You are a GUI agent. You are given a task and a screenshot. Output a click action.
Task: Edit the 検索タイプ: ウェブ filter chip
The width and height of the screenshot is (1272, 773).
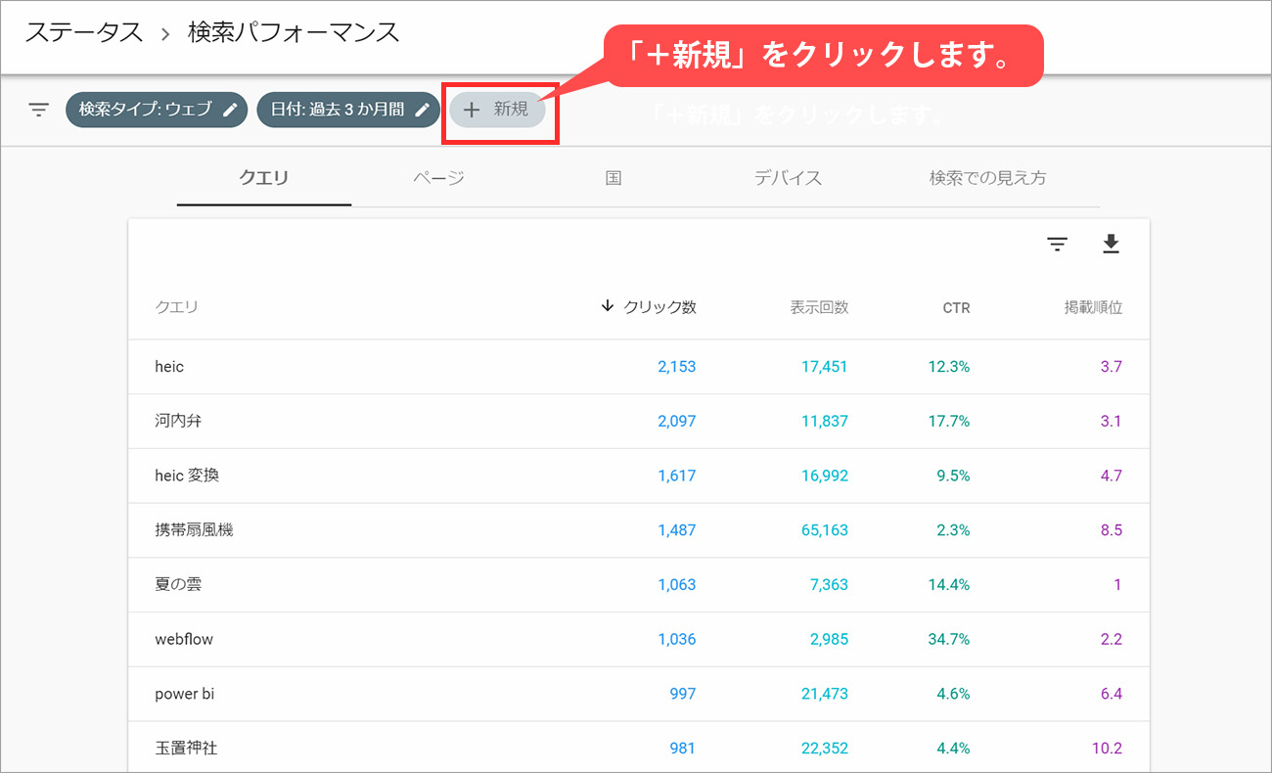(157, 110)
